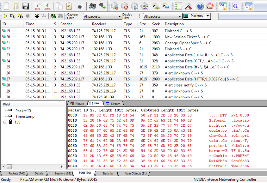Click the SNMP v3 toolbar icon
Image resolution: width=267 pixels, height=183 pixels.
point(249,6)
